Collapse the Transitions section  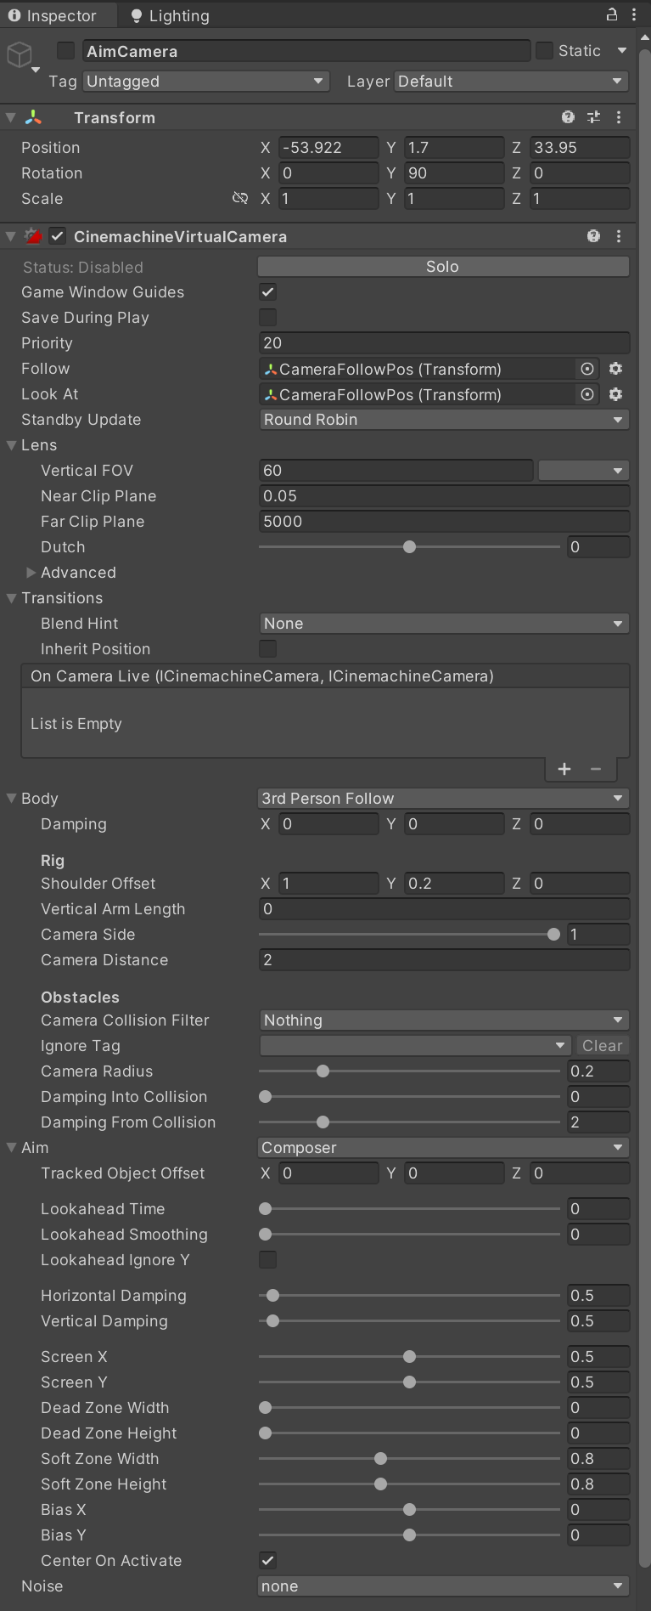pyautogui.click(x=10, y=597)
